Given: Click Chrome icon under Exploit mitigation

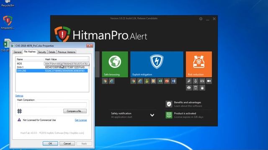Looking at the screenshot, I should tap(133, 81).
